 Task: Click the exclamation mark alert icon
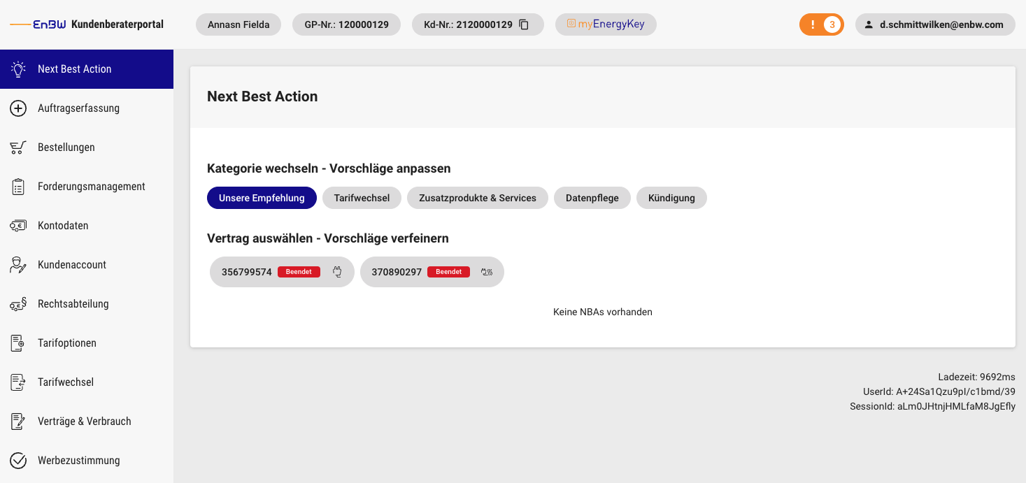pyautogui.click(x=812, y=25)
